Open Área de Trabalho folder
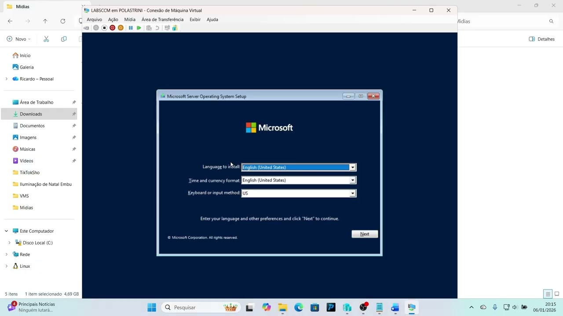563x316 pixels. [37, 102]
